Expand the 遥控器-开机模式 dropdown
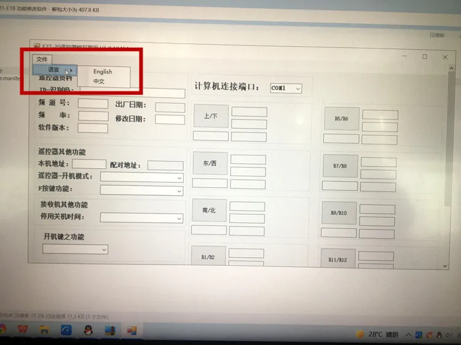 [x=142, y=177]
